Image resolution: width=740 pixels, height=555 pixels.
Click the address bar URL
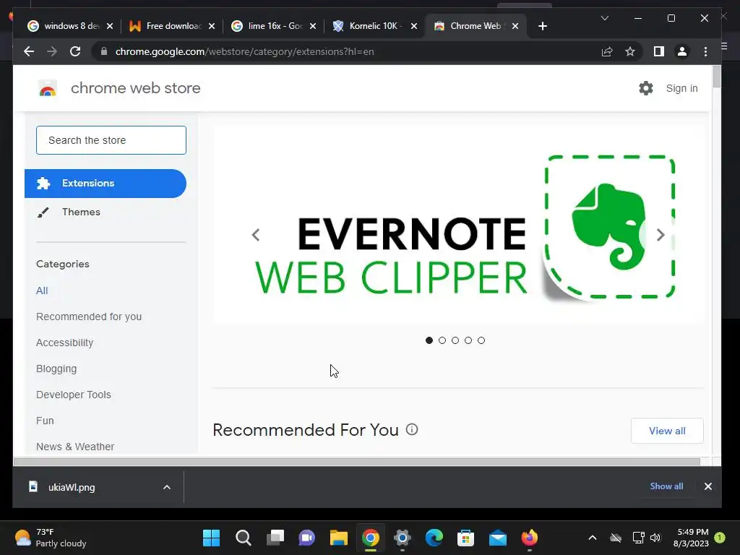(x=244, y=51)
